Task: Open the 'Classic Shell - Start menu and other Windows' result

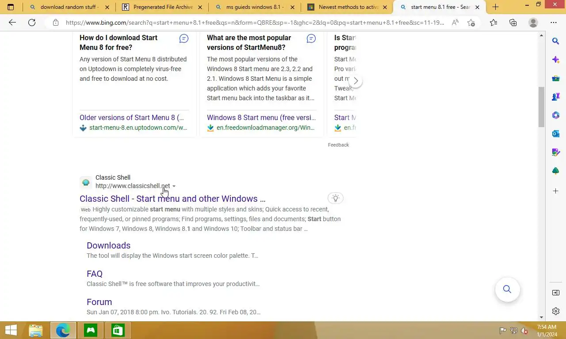Action: (172, 199)
